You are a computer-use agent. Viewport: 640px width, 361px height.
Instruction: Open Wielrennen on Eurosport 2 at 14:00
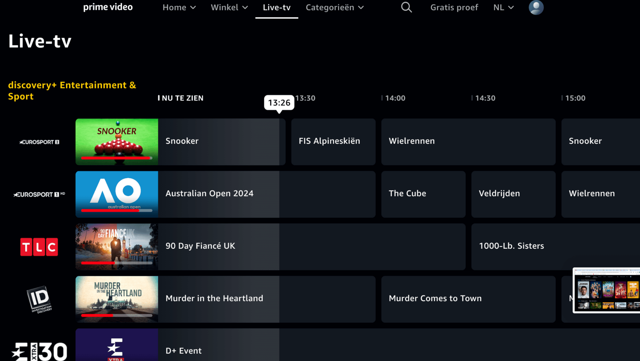(x=468, y=142)
